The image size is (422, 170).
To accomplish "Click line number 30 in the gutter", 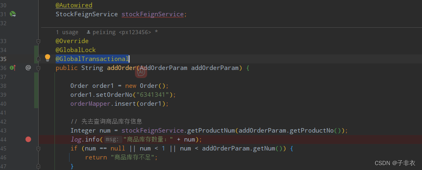I will [x=3, y=5].
